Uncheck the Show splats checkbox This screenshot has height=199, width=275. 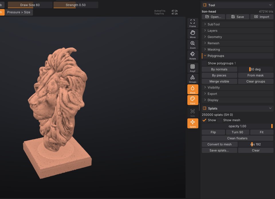[x=204, y=120]
